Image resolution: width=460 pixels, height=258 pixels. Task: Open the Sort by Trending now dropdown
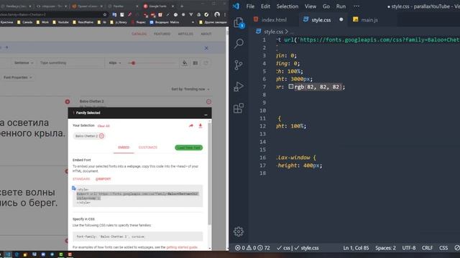click(x=190, y=89)
